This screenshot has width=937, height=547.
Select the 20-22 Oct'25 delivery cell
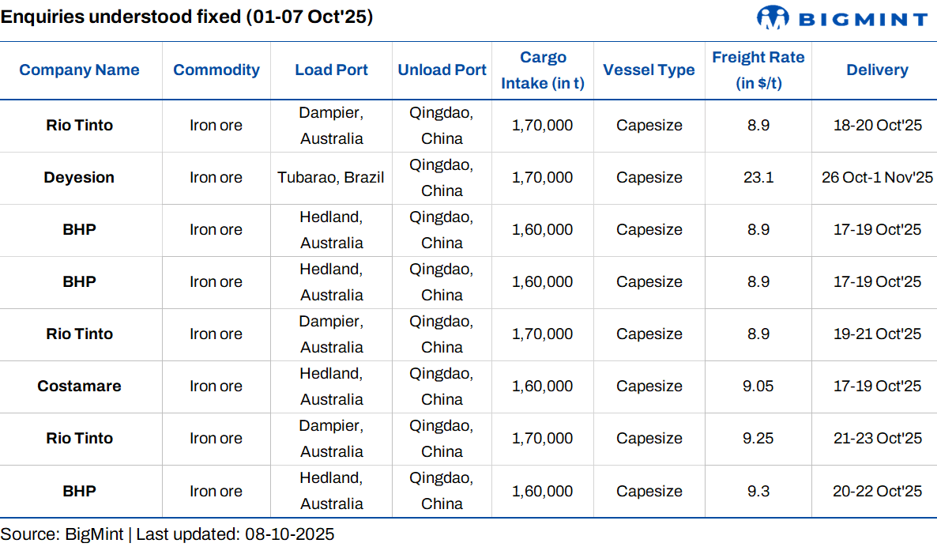(877, 491)
